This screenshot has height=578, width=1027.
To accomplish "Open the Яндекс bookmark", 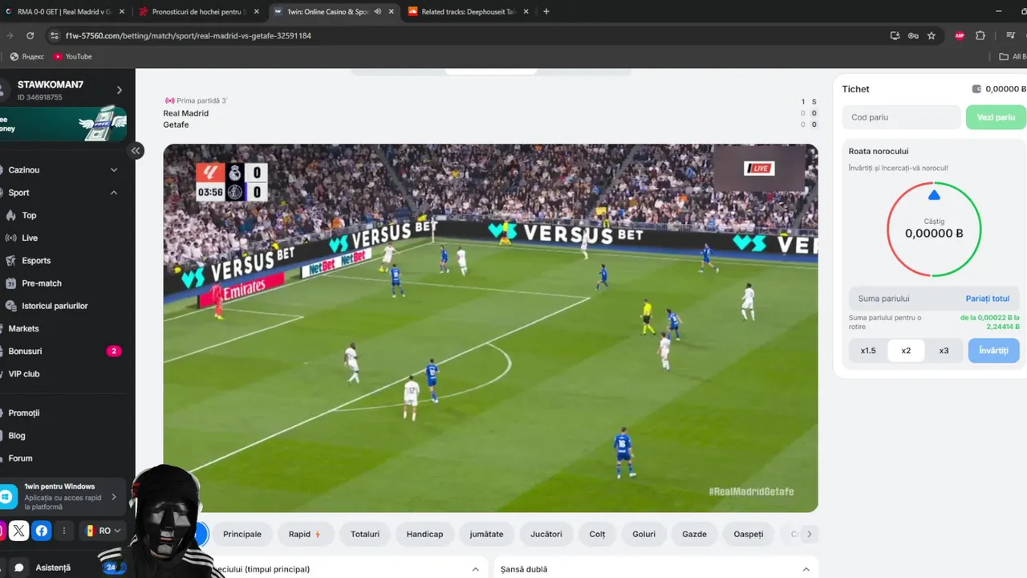I will 26,56.
